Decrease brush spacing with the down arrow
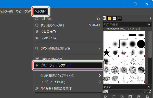The width and height of the screenshot is (153, 98). point(150,93)
